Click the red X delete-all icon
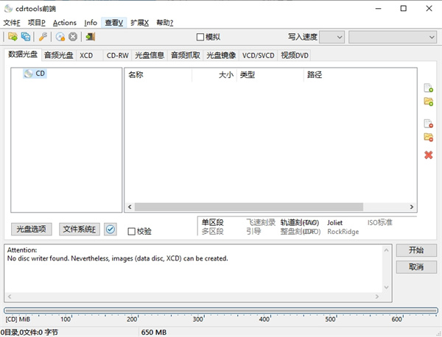Screen dimensions: 442x337 (429, 155)
